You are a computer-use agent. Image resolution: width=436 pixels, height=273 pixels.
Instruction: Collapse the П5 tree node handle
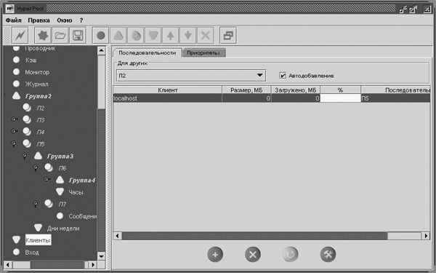pyautogui.click(x=13, y=144)
